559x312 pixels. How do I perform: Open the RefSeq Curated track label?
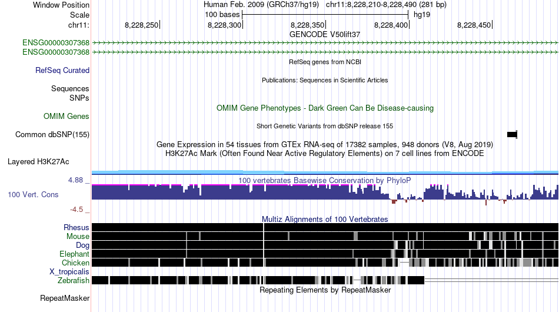(62, 70)
